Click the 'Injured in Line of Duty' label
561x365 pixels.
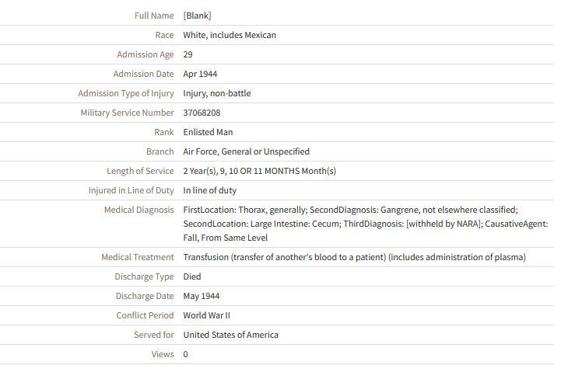tap(131, 190)
